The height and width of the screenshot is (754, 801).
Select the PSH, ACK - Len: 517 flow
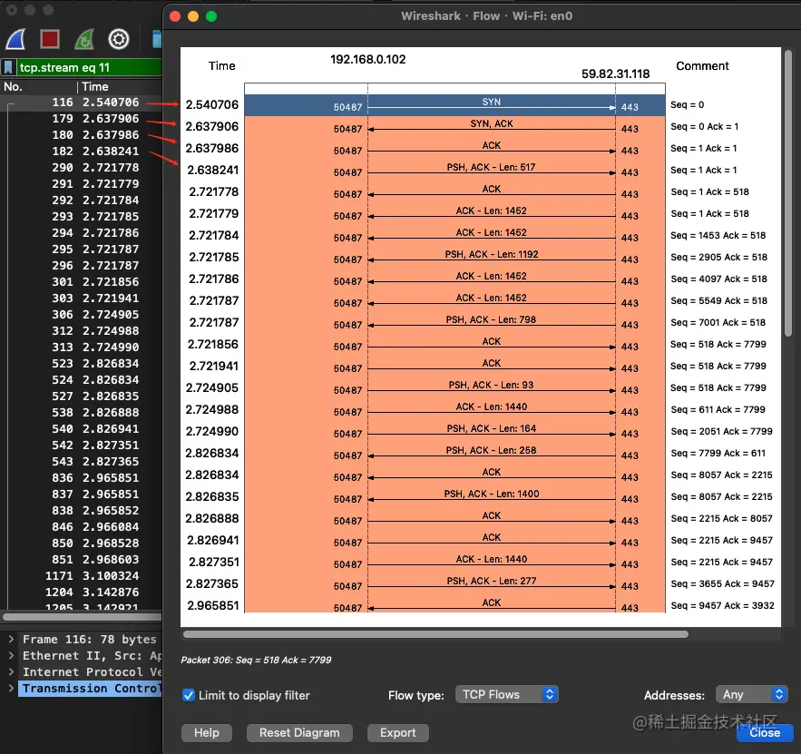click(x=454, y=170)
